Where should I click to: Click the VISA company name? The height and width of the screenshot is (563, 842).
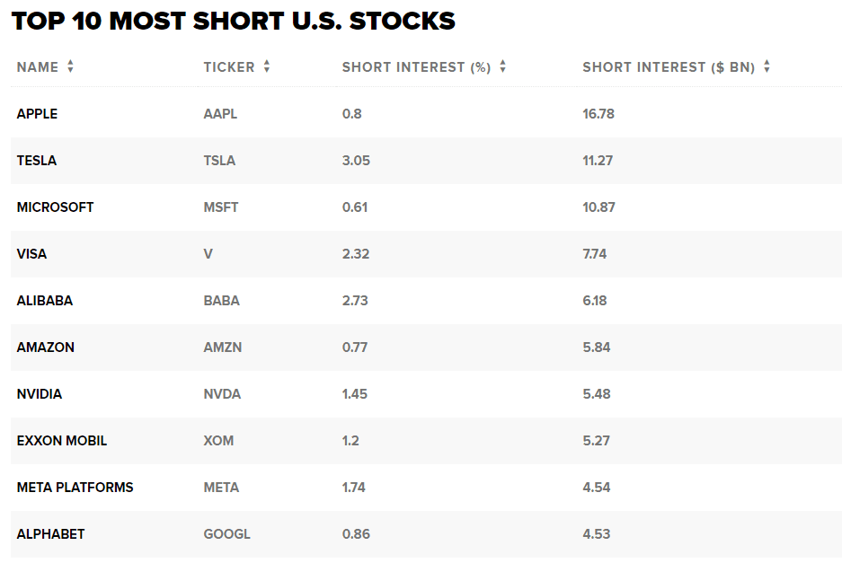coord(31,254)
